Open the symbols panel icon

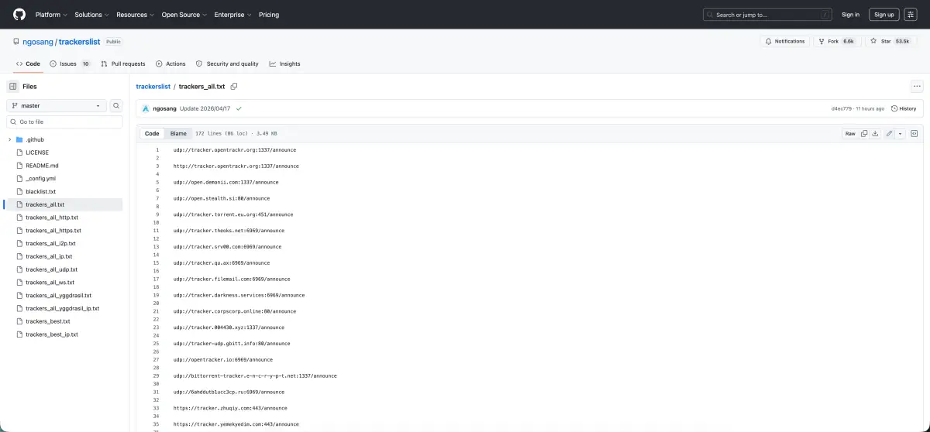point(914,133)
